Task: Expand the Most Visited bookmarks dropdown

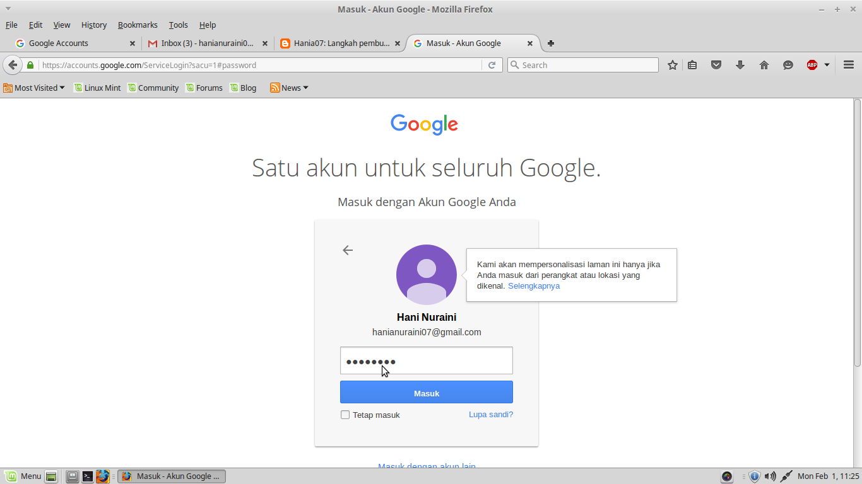Action: [x=34, y=88]
